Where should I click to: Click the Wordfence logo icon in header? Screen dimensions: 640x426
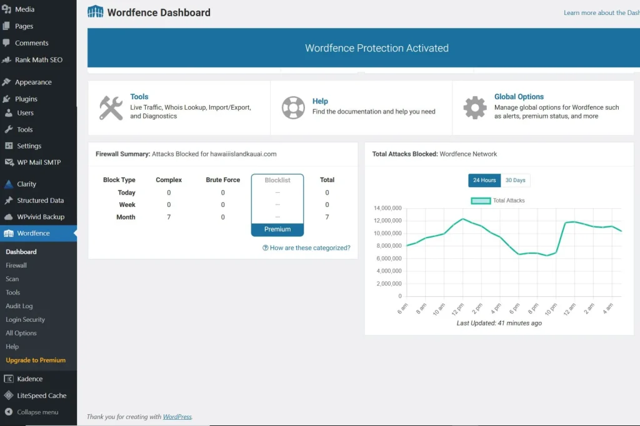coord(95,12)
